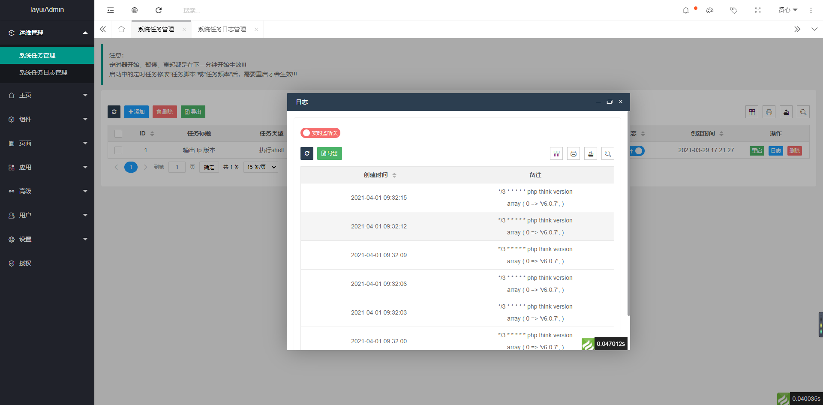Click the 搜索 search field in header
The height and width of the screenshot is (405, 823).
(214, 10)
